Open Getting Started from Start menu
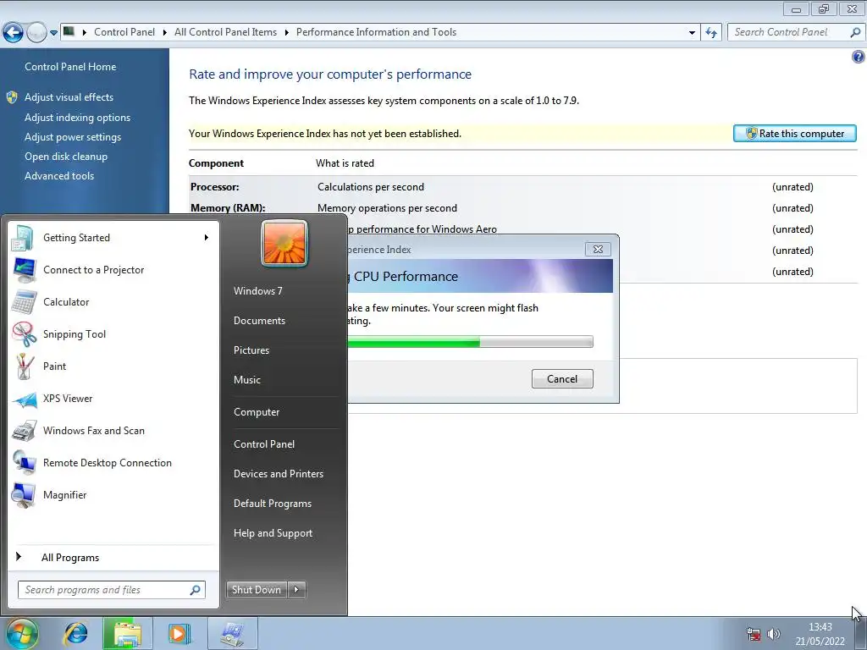Viewport: 867px width, 650px height. [113, 238]
